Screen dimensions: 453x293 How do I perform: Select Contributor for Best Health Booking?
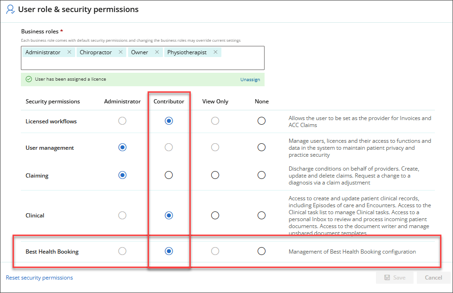[x=169, y=251]
